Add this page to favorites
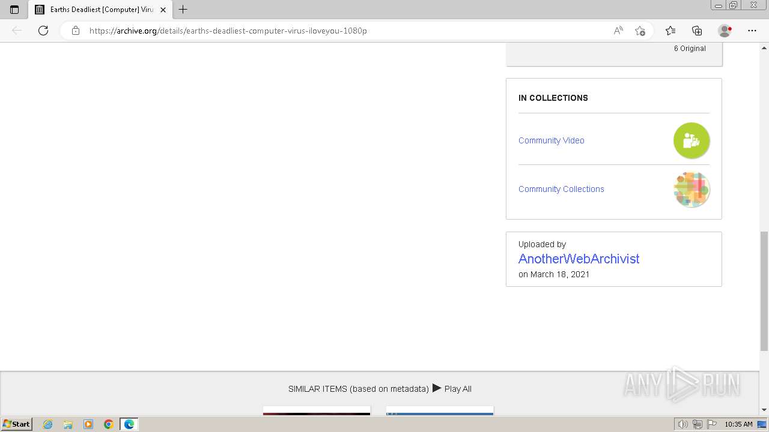Screen dimensions: 769x432 pos(640,31)
